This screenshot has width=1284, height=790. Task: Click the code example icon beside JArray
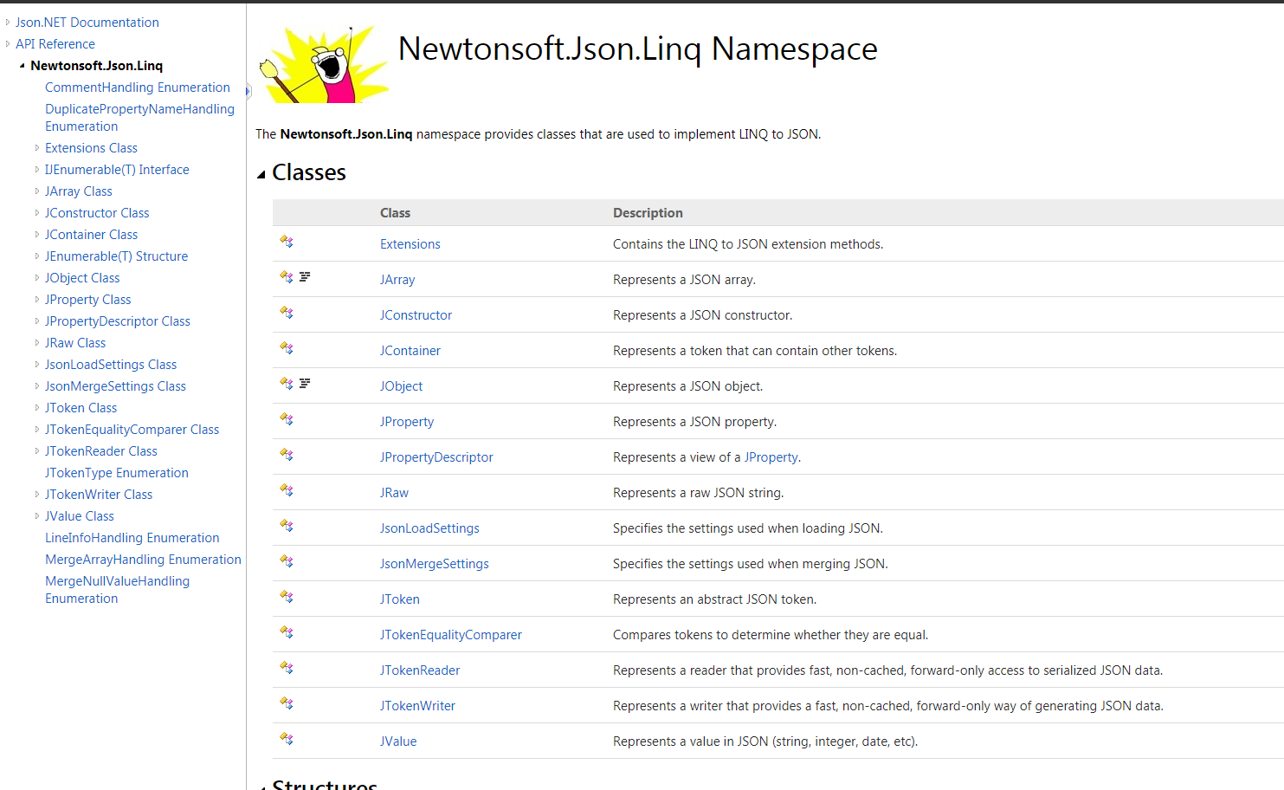coord(304,276)
